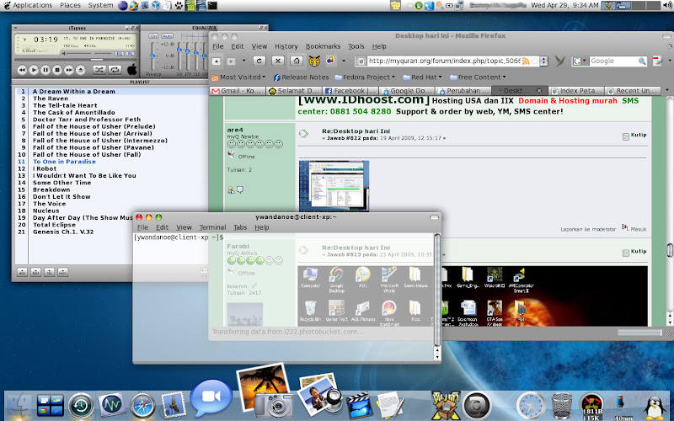Open the Trash bin in dock
This screenshot has width=674, height=421.
click(x=561, y=406)
